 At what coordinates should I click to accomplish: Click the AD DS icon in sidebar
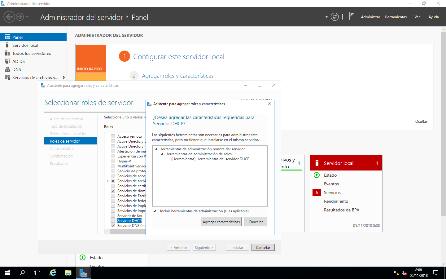click(x=7, y=61)
